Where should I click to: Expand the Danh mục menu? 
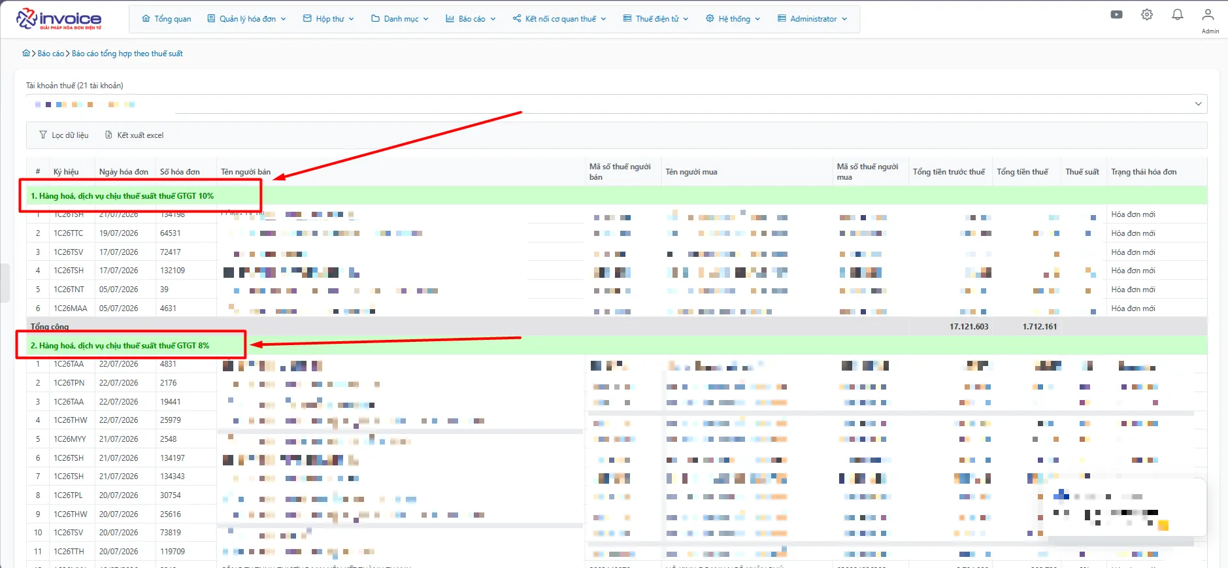click(x=400, y=19)
